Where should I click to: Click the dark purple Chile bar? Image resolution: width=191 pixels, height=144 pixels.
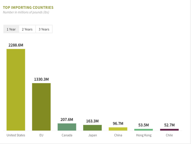click(x=169, y=130)
